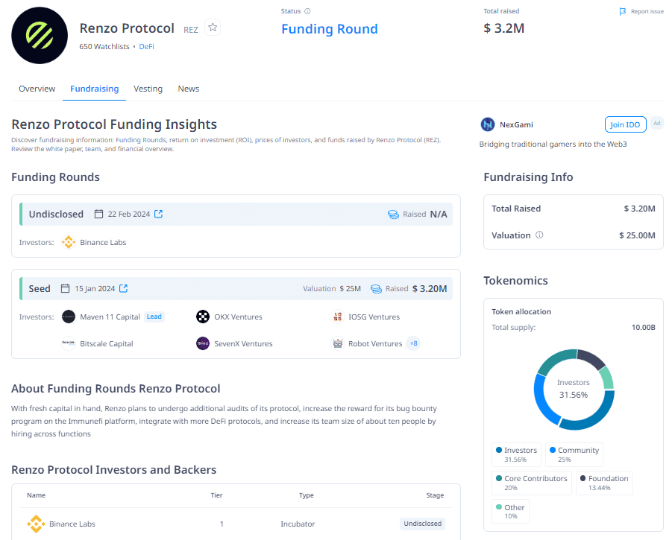Open external link for 22 Feb 2024 round
Viewport: 672px width, 540px height.
(159, 214)
